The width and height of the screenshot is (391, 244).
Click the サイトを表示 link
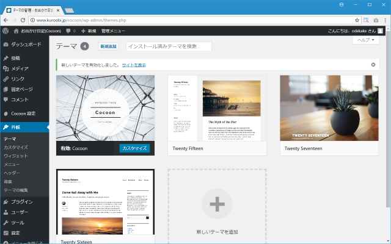pos(134,65)
